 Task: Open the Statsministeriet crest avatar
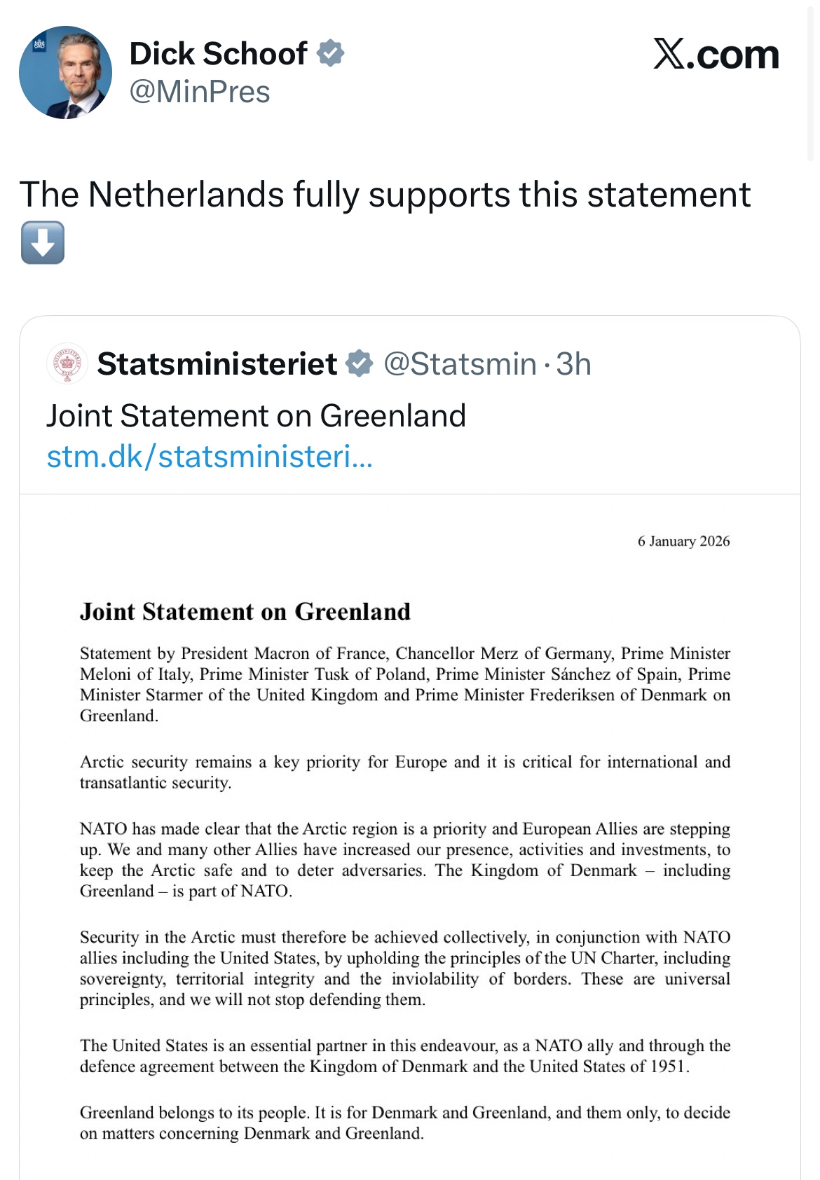pos(67,363)
